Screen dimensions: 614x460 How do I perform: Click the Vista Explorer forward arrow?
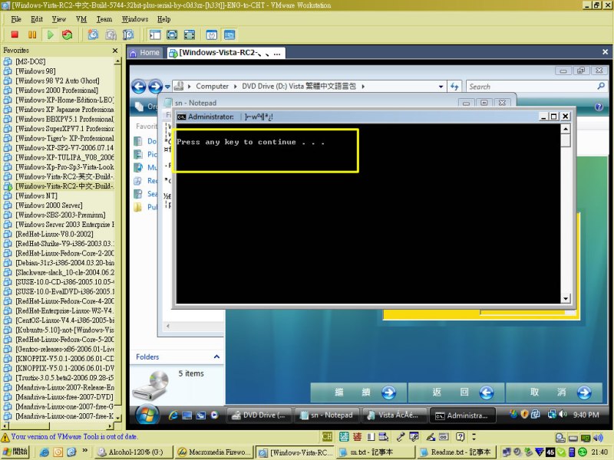[x=155, y=86]
